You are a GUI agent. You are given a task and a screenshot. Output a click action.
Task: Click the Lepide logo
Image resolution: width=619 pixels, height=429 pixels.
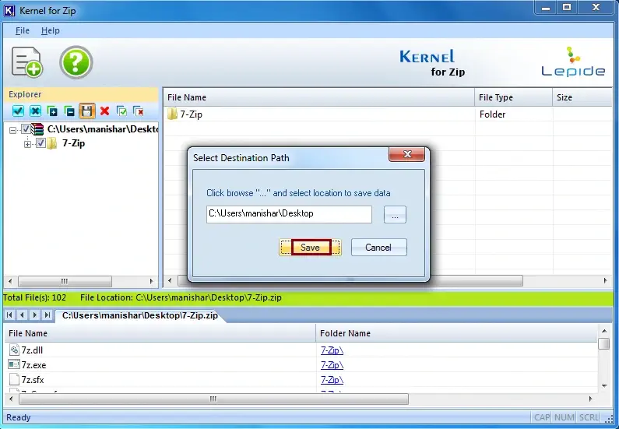[x=573, y=62]
